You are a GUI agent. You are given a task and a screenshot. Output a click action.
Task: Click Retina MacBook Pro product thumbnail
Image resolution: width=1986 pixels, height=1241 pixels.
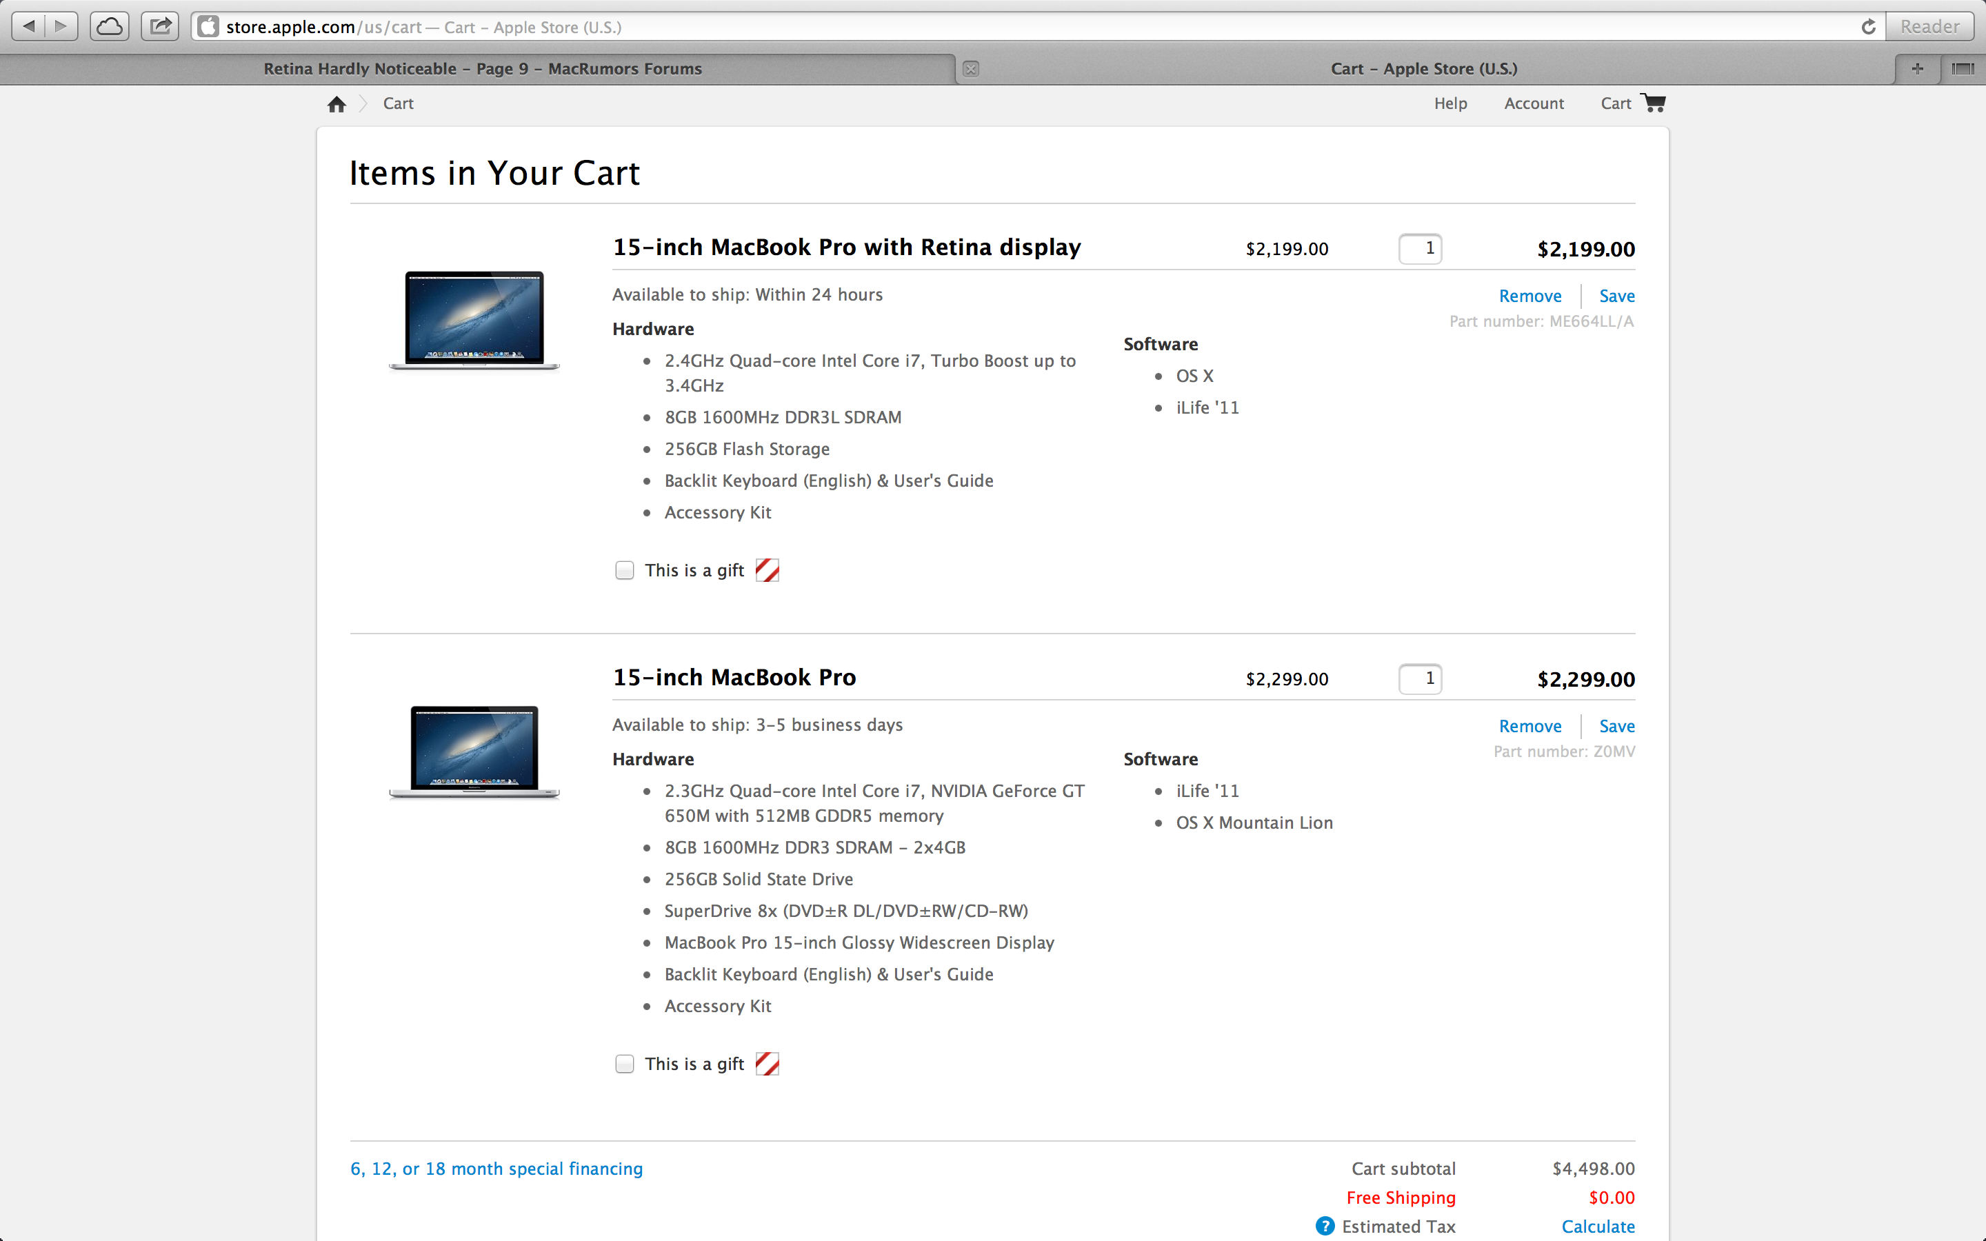474,319
